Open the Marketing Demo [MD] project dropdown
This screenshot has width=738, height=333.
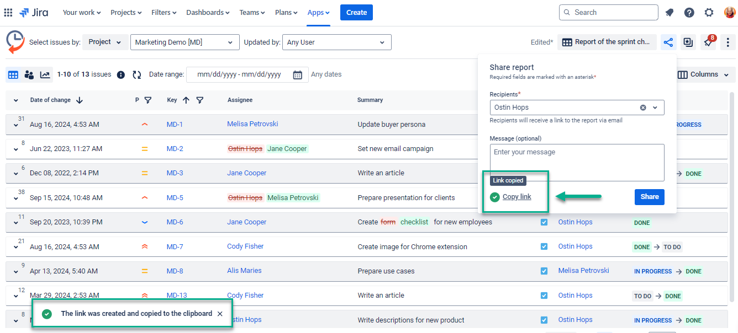click(184, 42)
